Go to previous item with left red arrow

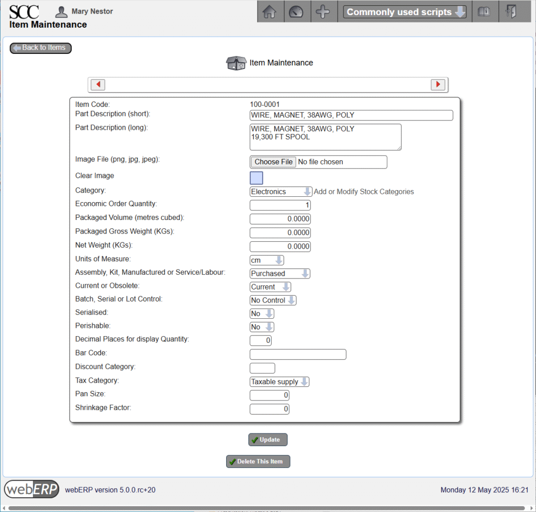pos(98,84)
